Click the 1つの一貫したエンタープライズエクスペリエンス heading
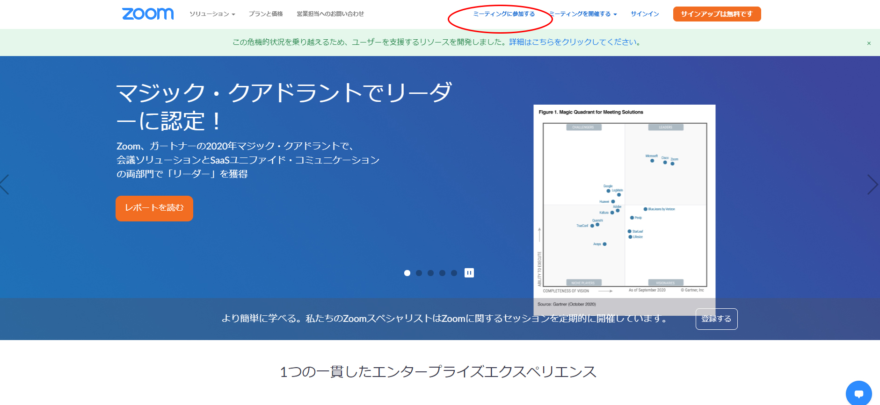This screenshot has height=405, width=880. (438, 372)
